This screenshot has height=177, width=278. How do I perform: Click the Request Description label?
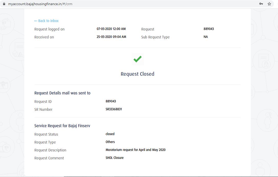pyautogui.click(x=50, y=150)
